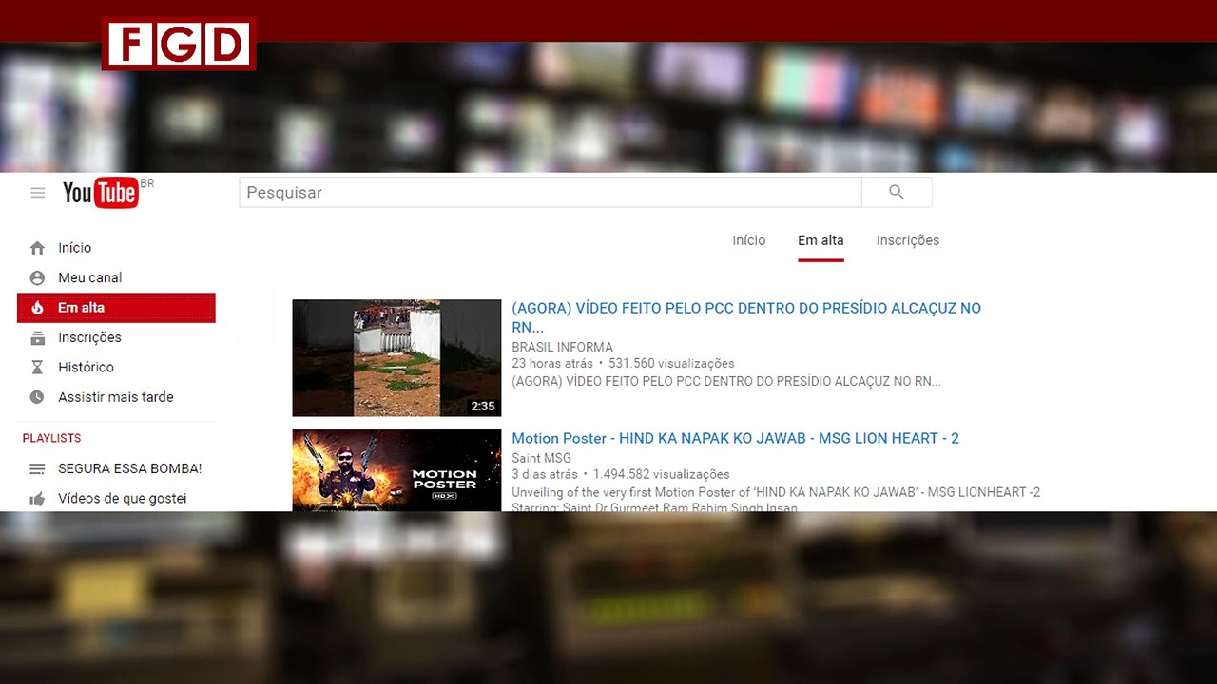The height and width of the screenshot is (684, 1217).
Task: Click the Início home icon in sidebar
Action: point(37,248)
